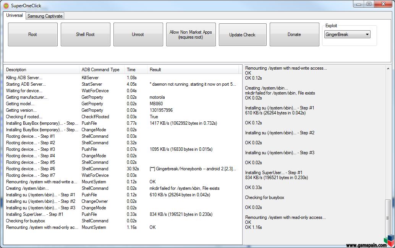Click the Time column header
Viewport: 395px width, 248px height.
pyautogui.click(x=136, y=70)
